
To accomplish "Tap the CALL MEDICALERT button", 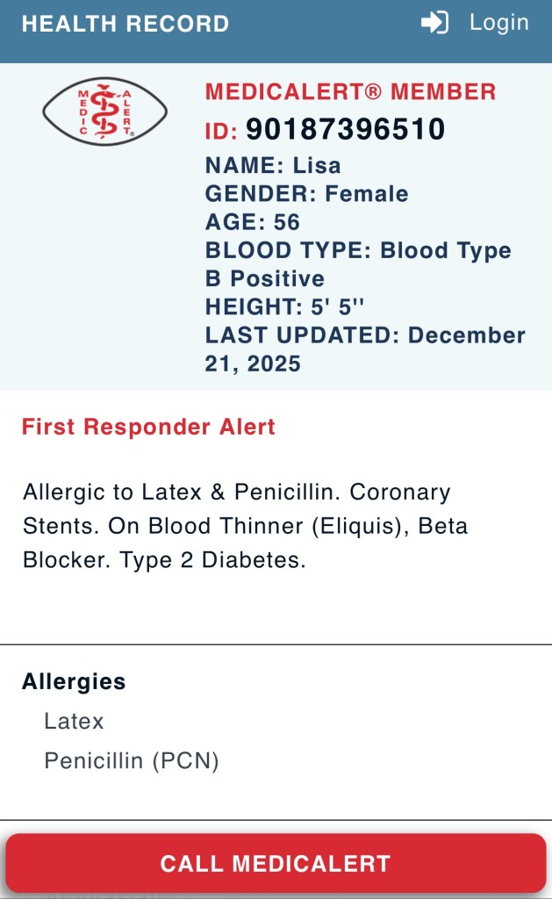I will [276, 863].
